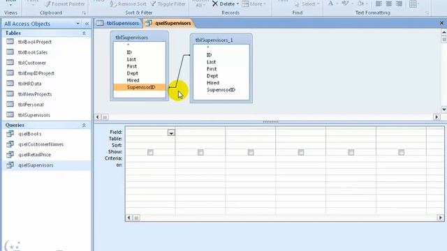Image resolution: width=447 pixels, height=251 pixels.
Task: Select qselCustomerNames query icon
Action: 10,144
